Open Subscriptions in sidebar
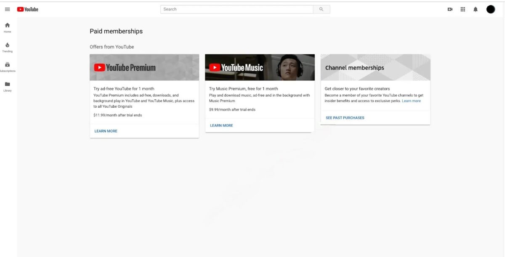The width and height of the screenshot is (505, 257). tap(8, 67)
